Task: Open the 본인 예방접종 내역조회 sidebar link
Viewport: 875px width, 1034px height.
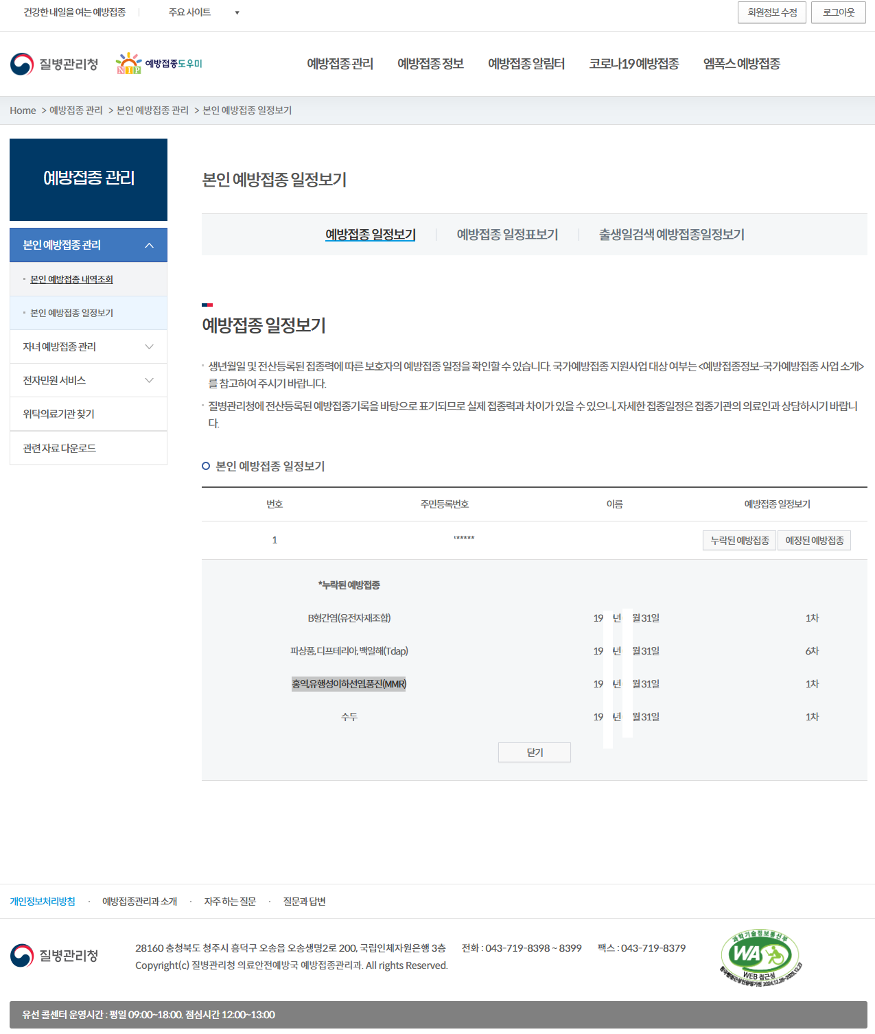Action: [70, 279]
